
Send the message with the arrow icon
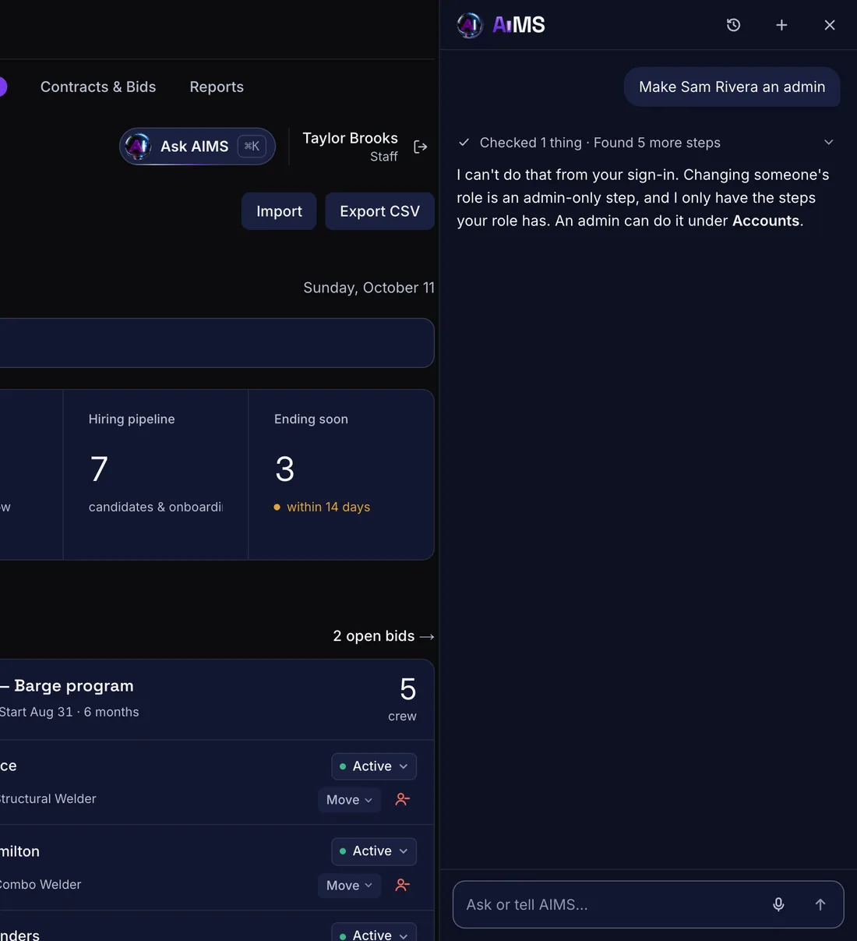(820, 904)
